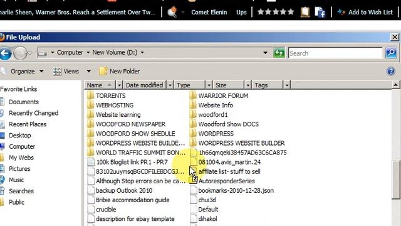Select the Default file
Image resolution: width=401 pixels, height=226 pixels.
click(204, 209)
